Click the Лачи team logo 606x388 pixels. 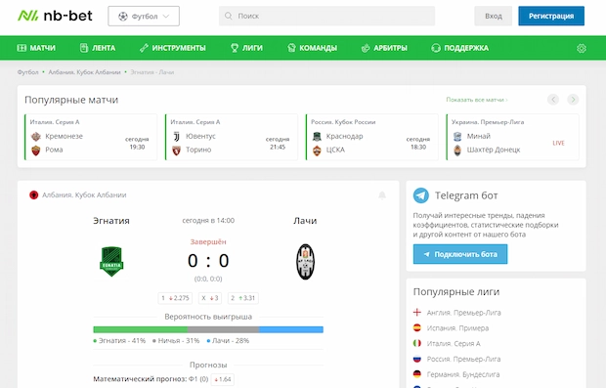[x=305, y=262]
